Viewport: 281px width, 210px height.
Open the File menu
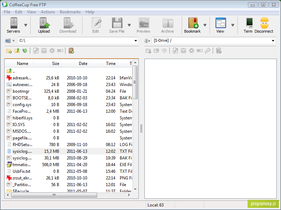[x=7, y=12]
